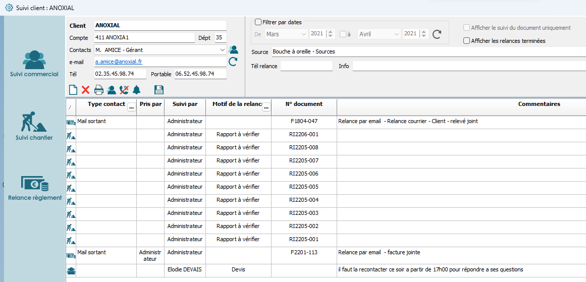586x282 pixels.
Task: Check Afficher les relances terminées
Action: coord(467,41)
